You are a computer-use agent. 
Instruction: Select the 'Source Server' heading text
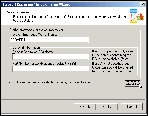[19, 12]
